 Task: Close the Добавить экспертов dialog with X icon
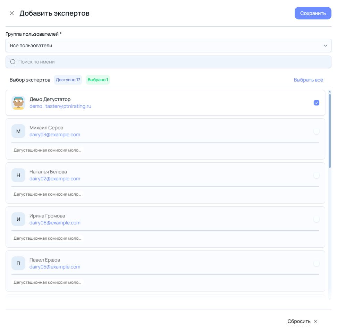(12, 13)
